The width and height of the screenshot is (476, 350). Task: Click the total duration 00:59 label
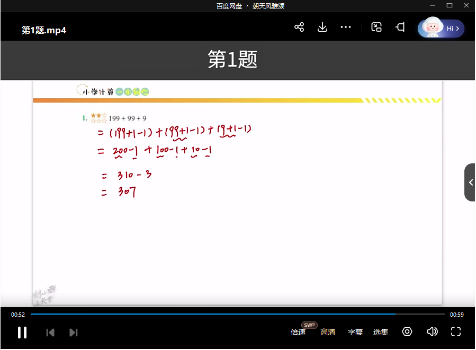pyautogui.click(x=456, y=315)
